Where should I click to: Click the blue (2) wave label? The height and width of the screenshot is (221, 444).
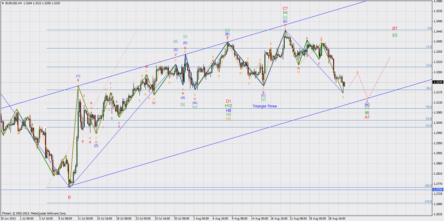coord(96,145)
